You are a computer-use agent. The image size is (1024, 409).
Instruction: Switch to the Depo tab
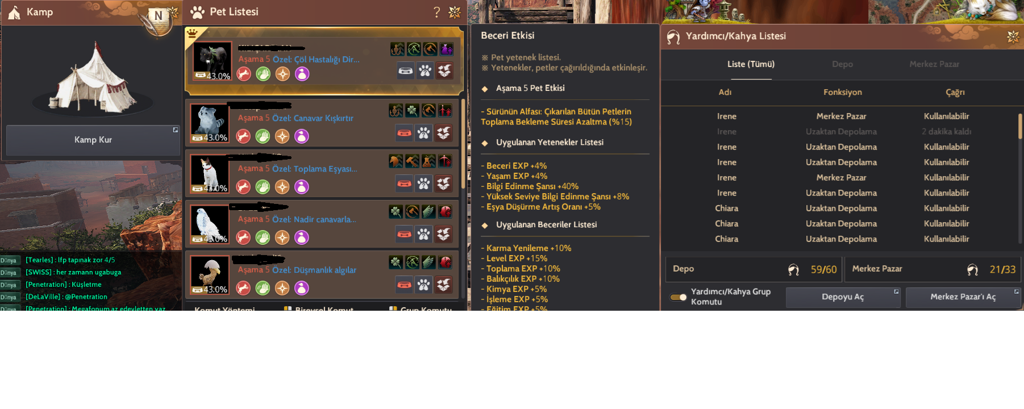tap(842, 64)
